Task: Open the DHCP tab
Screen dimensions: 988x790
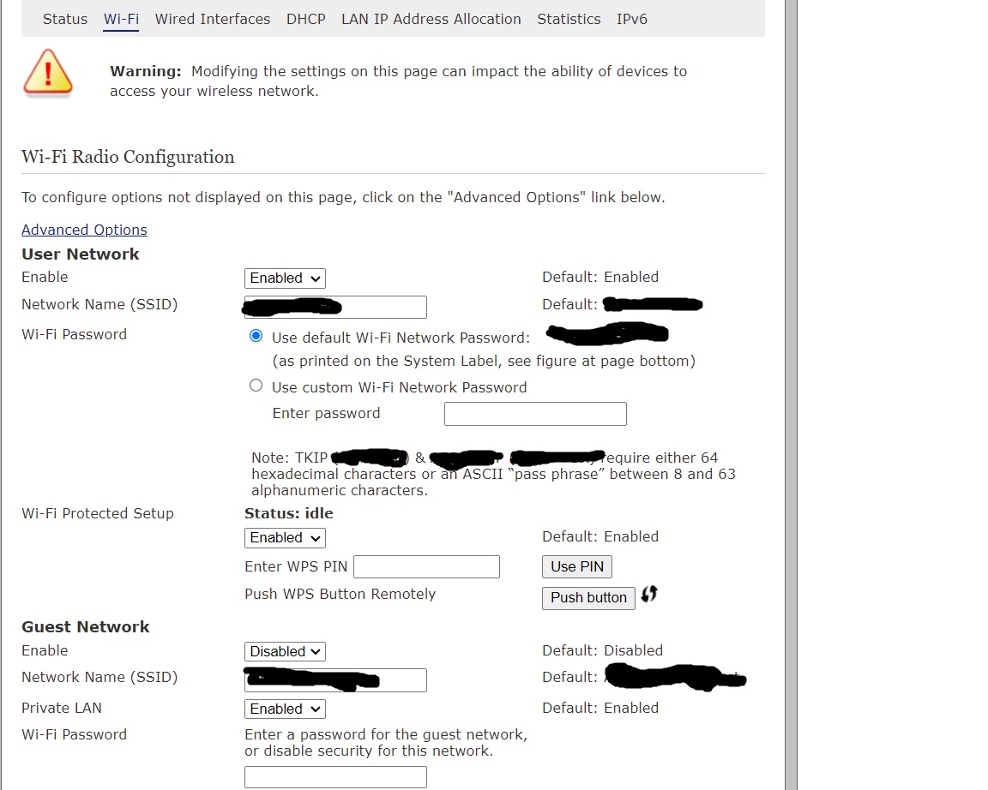Action: coord(305,19)
